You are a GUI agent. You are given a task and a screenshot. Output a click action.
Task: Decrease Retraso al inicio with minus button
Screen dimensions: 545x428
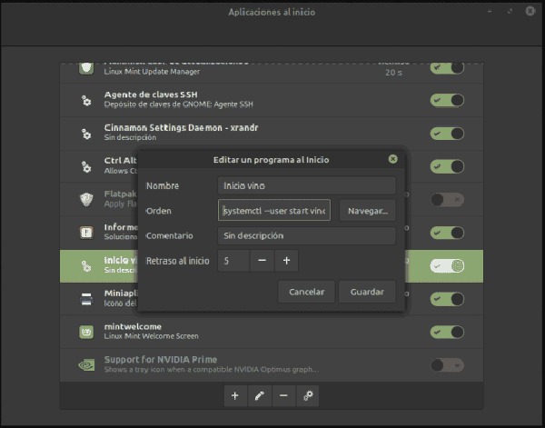[263, 261]
